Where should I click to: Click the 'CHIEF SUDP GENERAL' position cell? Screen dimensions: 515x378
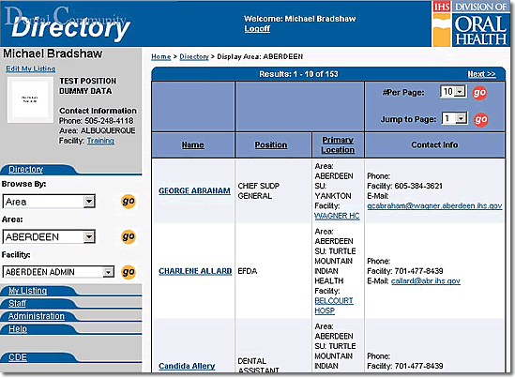[x=259, y=190]
